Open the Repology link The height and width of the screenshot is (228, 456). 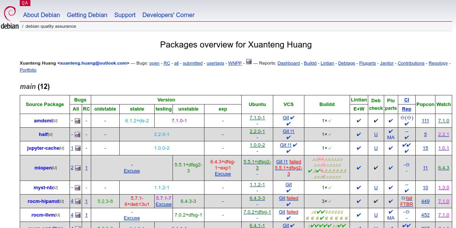pyautogui.click(x=438, y=63)
